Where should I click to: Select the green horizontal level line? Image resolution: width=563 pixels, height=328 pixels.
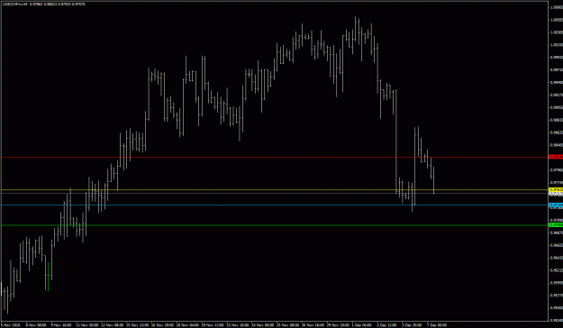pos(275,225)
